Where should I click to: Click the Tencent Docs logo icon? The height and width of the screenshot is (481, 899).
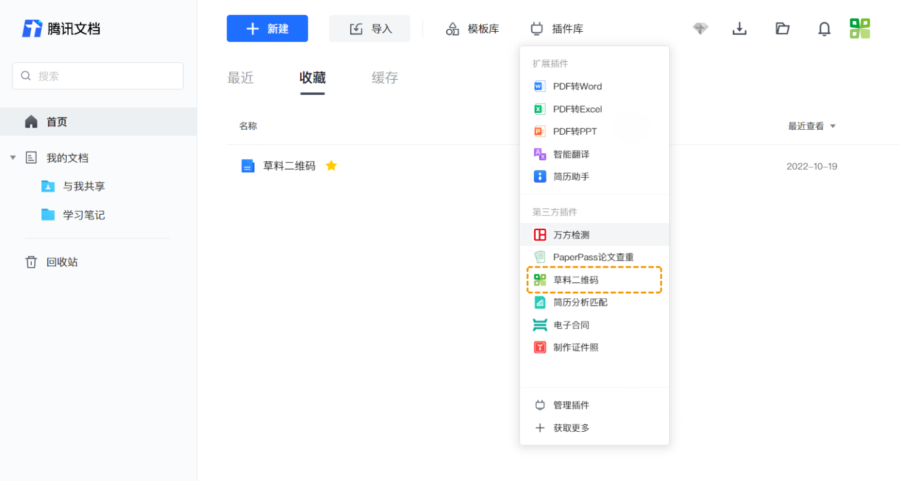click(x=32, y=29)
